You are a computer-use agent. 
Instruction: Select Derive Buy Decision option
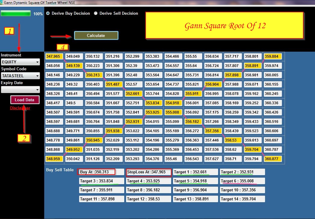tap(48, 13)
